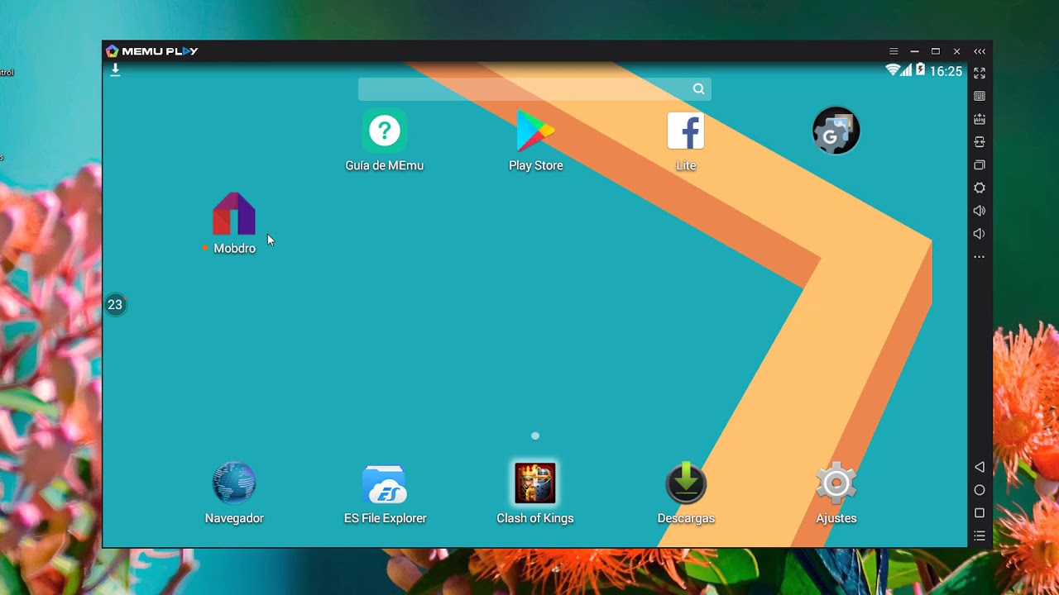
Task: Tap the Android recent apps square
Action: tap(980, 513)
